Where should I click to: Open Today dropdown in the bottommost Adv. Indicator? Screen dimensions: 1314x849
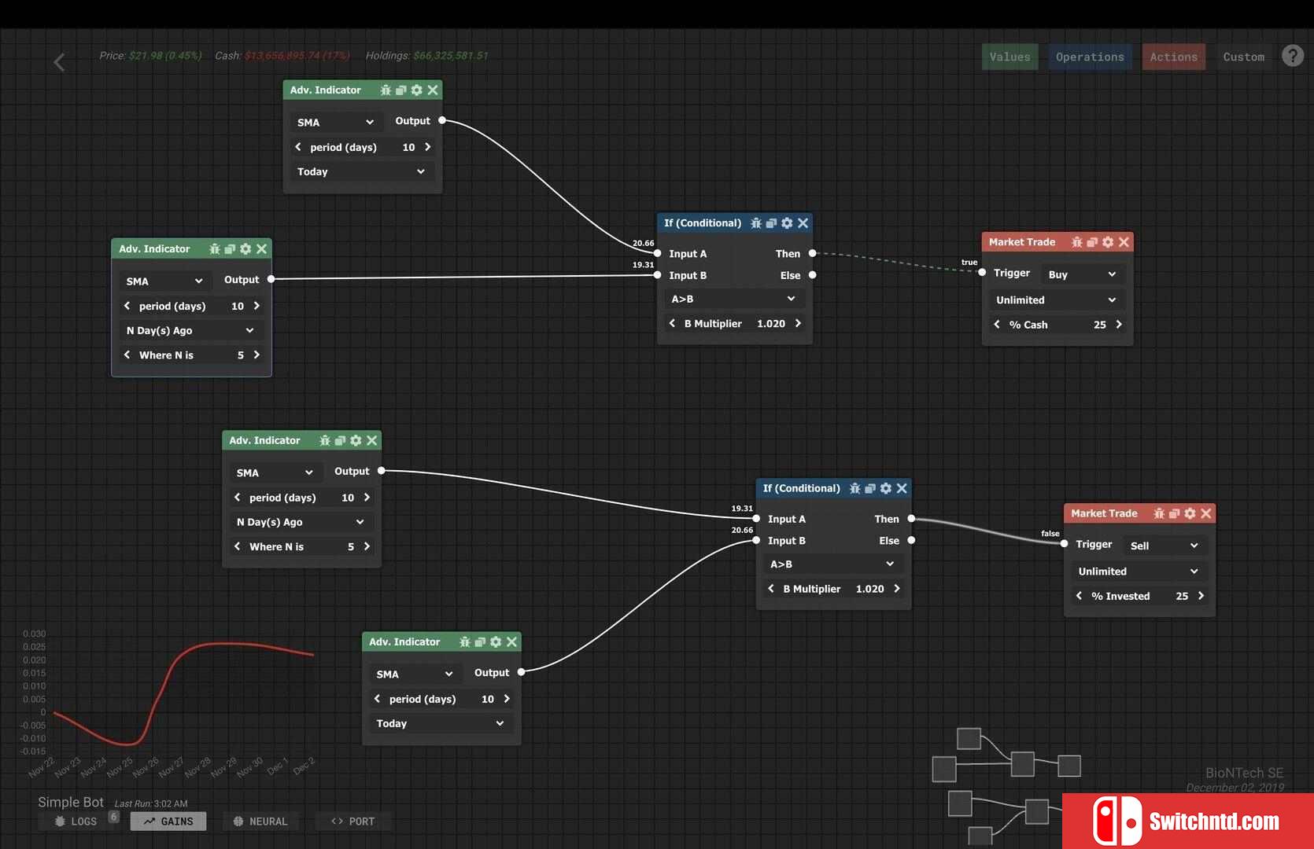pyautogui.click(x=440, y=723)
